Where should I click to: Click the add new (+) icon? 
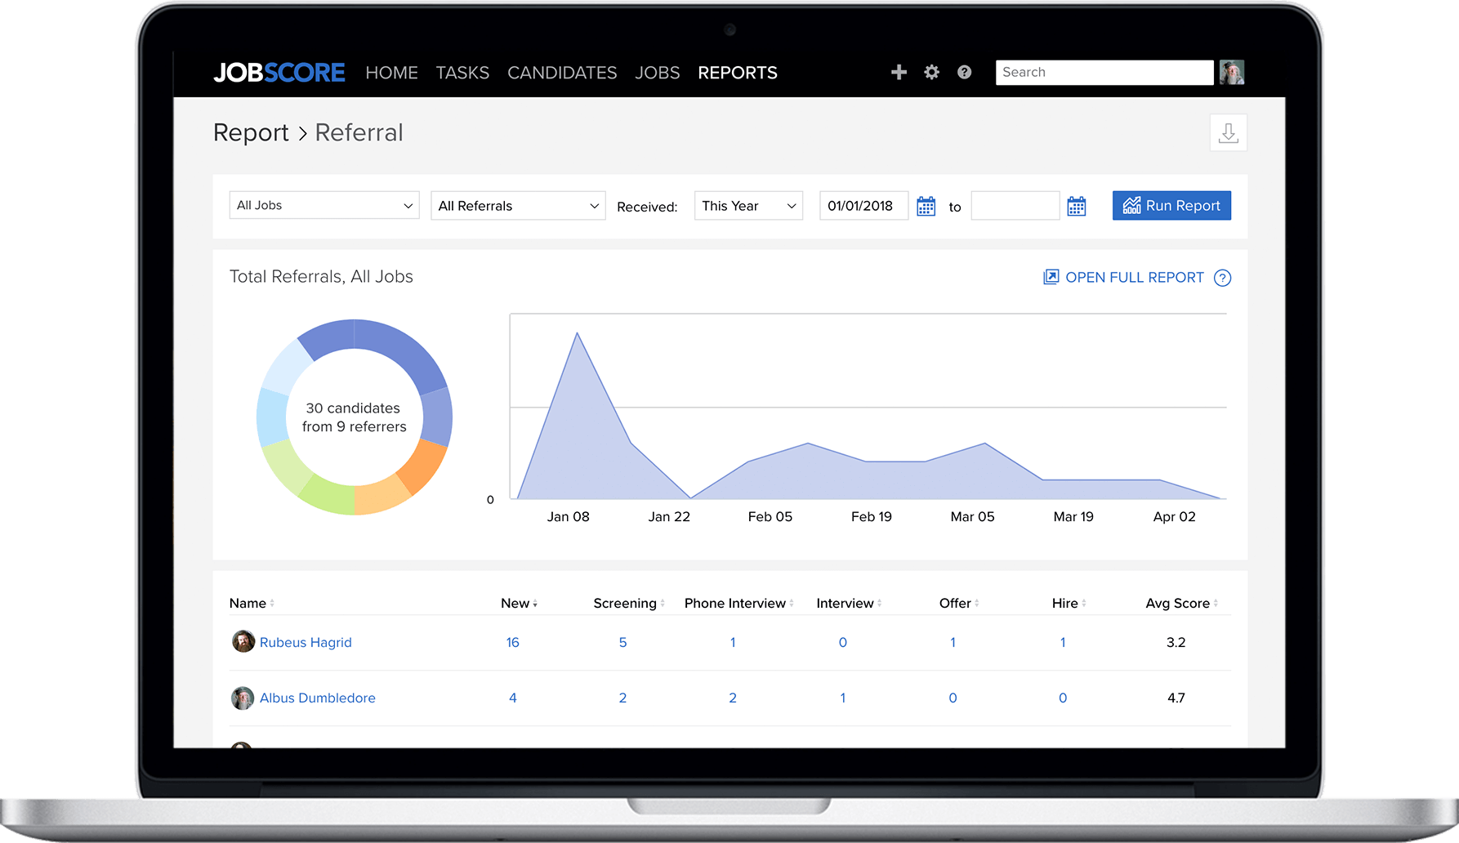click(899, 72)
